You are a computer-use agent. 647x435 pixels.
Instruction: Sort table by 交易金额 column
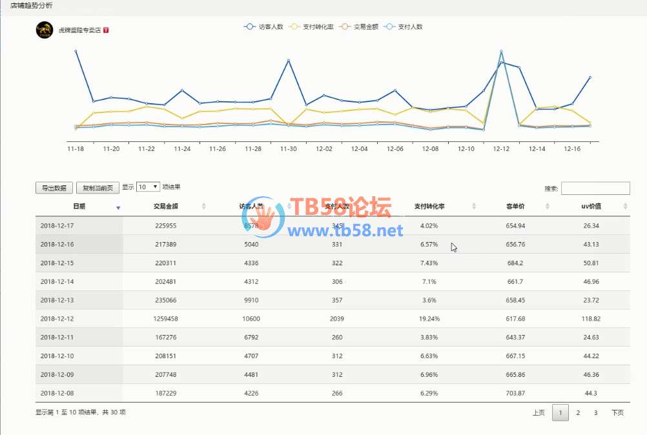click(x=166, y=206)
